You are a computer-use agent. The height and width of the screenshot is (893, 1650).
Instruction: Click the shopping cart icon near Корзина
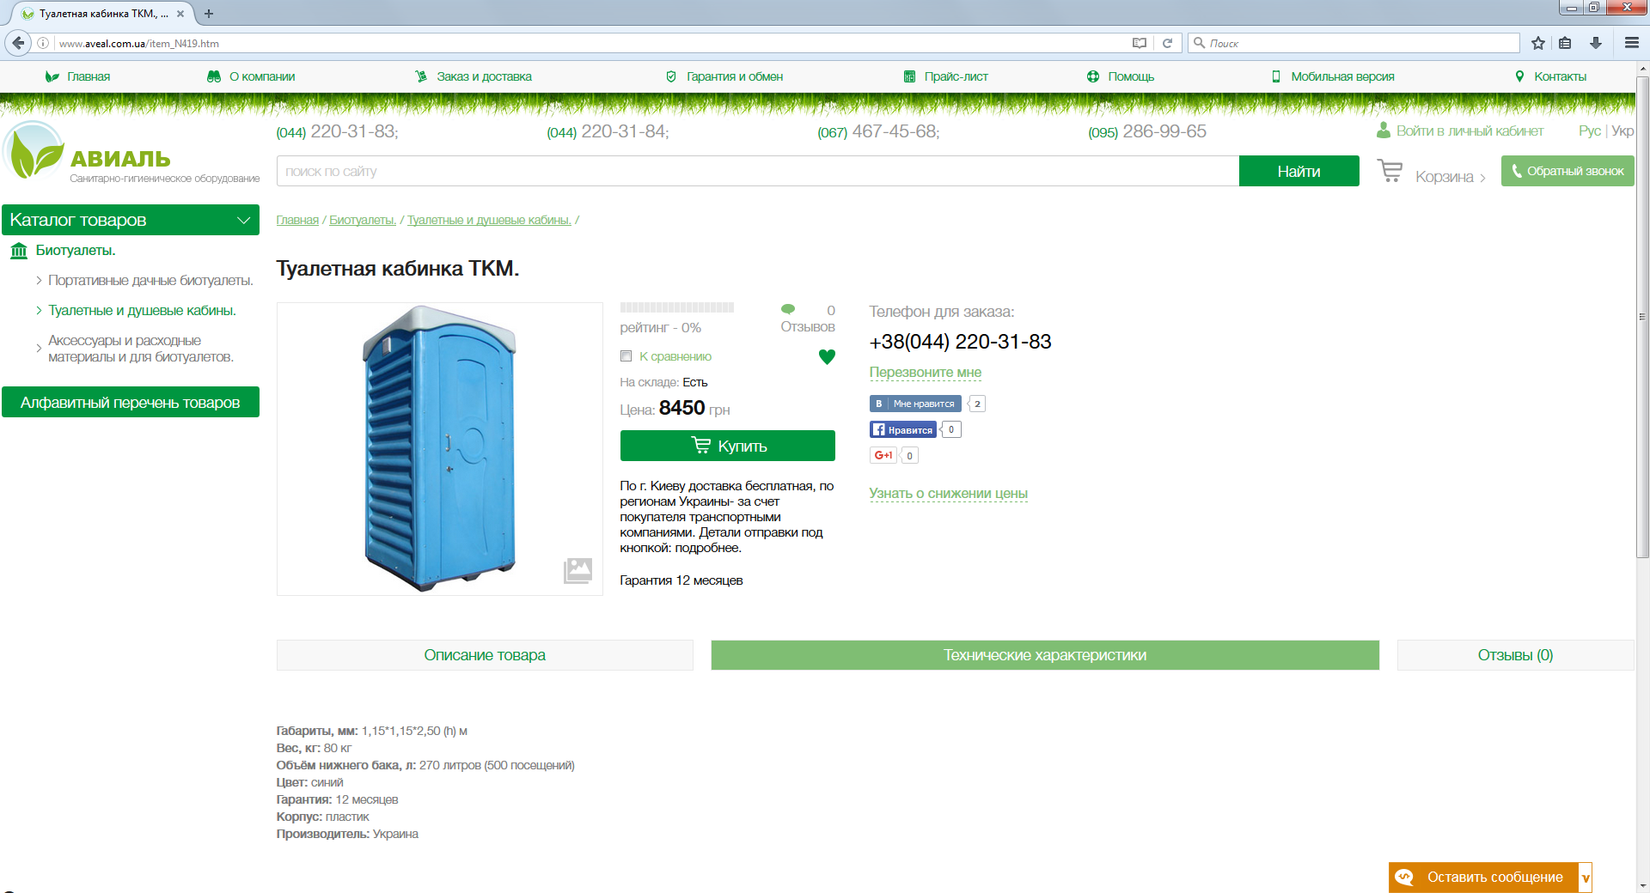[x=1390, y=171]
